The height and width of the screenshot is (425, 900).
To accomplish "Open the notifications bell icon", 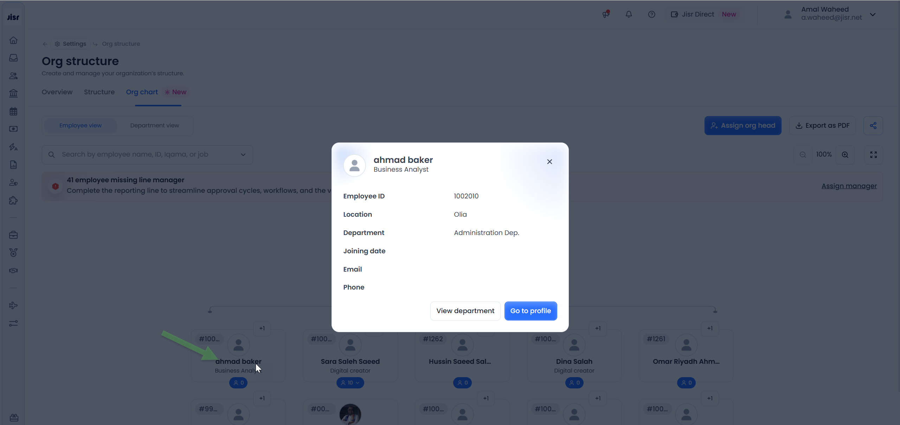I will pyautogui.click(x=629, y=14).
